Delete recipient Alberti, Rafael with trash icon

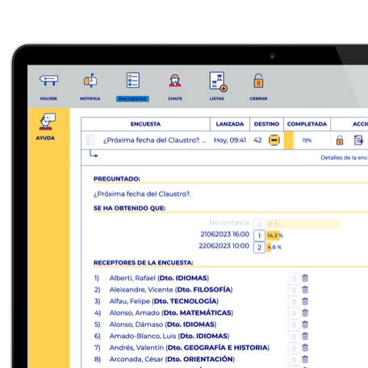305,278
